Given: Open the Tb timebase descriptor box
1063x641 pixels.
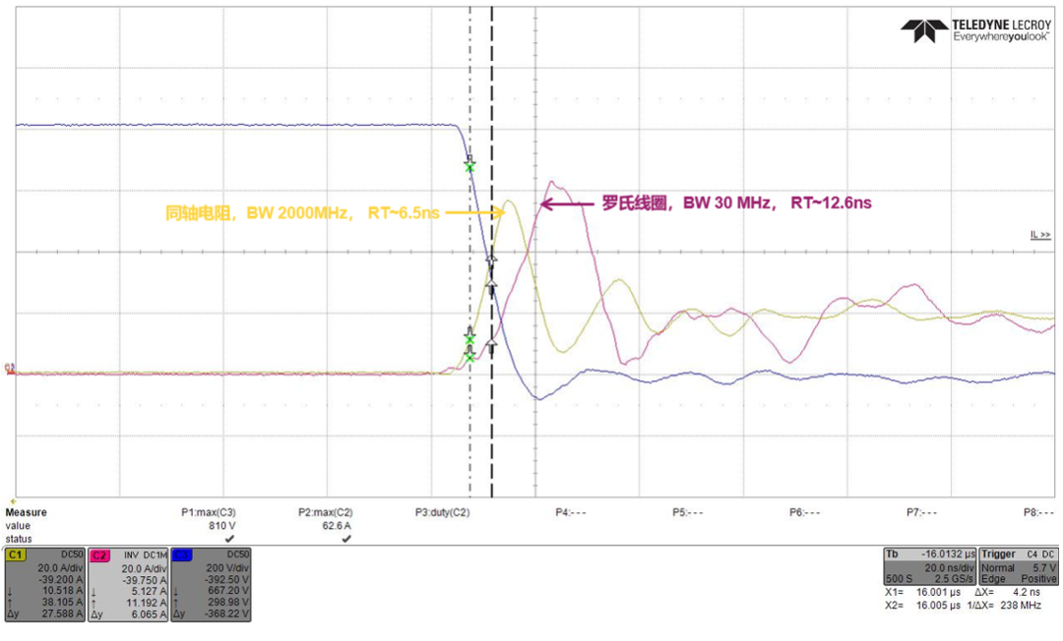Looking at the screenshot, I should coord(930,566).
